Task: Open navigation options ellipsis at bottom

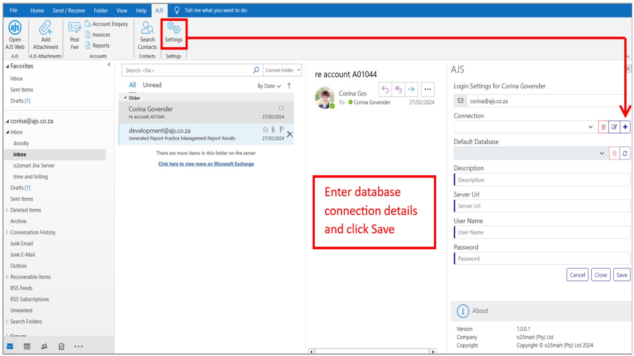Action: tap(78, 346)
